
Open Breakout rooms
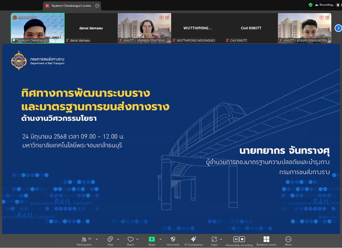pyautogui.click(x=266, y=240)
